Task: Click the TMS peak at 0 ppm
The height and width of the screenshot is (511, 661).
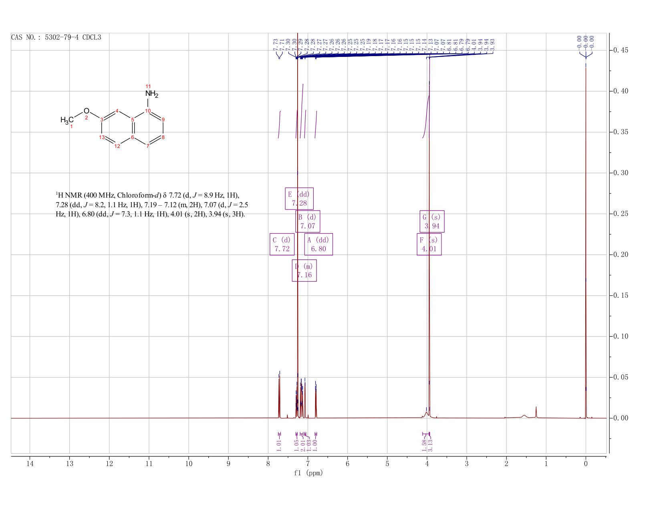Action: point(586,240)
